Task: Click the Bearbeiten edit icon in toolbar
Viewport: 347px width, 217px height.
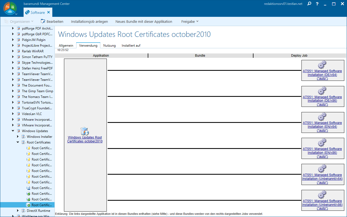Action: click(x=43, y=21)
